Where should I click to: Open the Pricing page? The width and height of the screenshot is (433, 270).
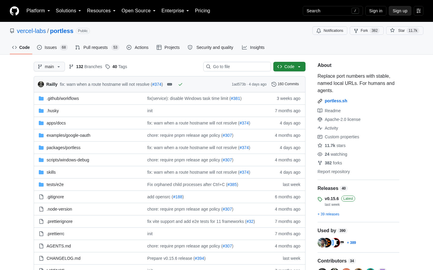[202, 11]
